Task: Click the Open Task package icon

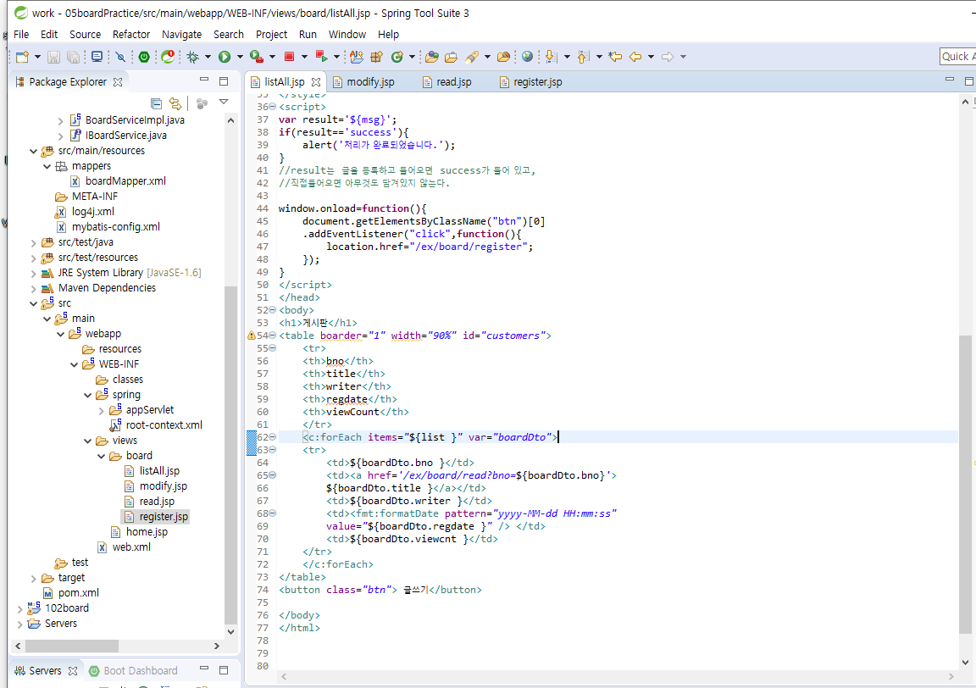Action: [x=376, y=57]
